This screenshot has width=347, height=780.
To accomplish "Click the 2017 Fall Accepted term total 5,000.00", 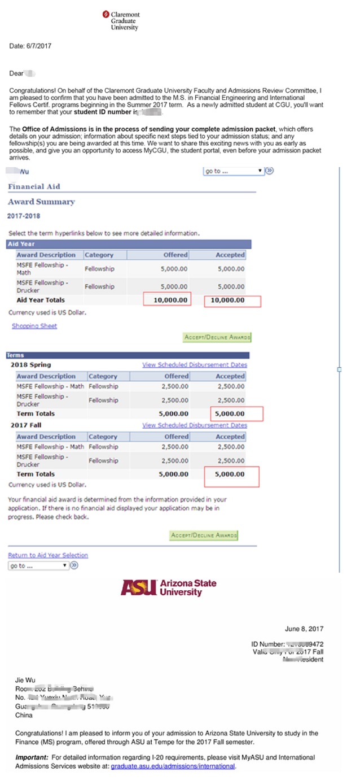I will 230,474.
